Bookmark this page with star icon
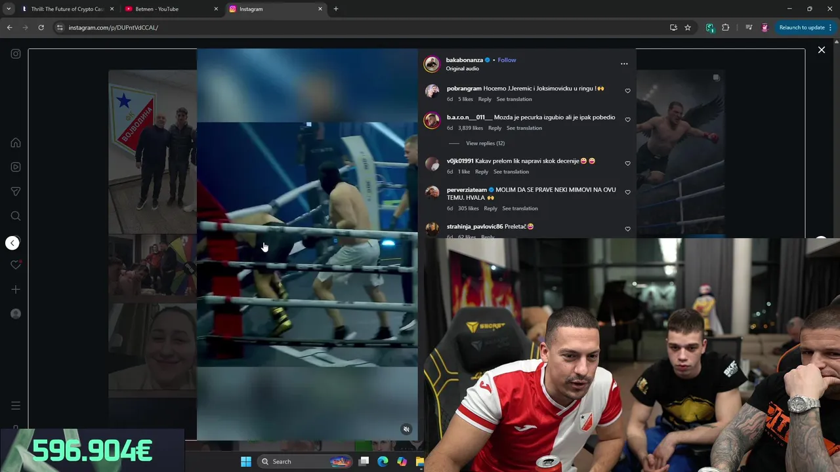The height and width of the screenshot is (472, 840). pos(688,28)
